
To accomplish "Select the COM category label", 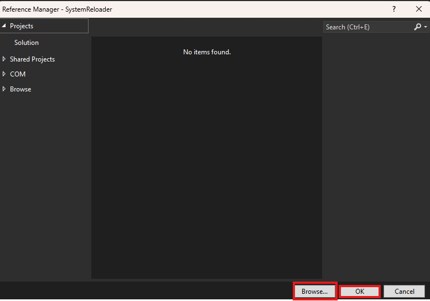I will [18, 74].
